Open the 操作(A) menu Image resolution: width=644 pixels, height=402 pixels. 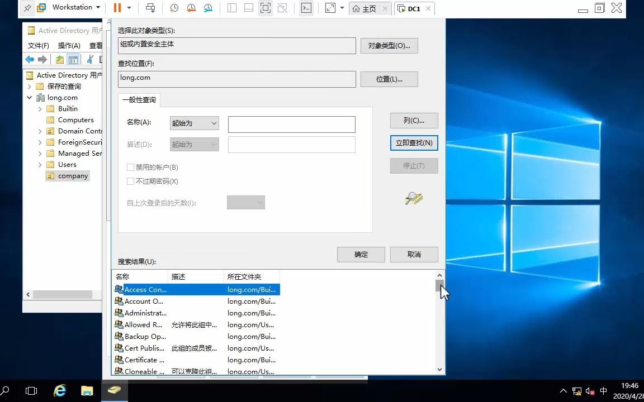69,46
